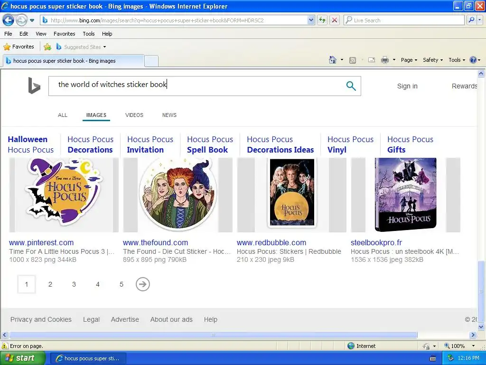Click the Bing logo
Image resolution: width=486 pixels, height=365 pixels.
click(x=34, y=86)
